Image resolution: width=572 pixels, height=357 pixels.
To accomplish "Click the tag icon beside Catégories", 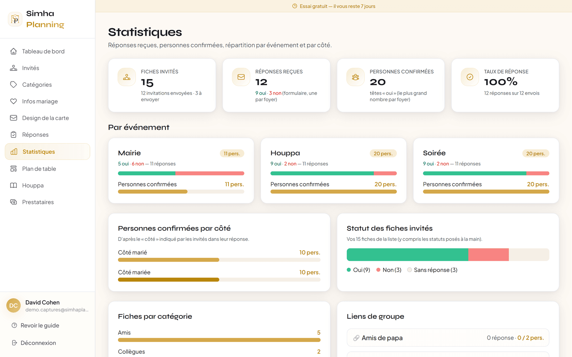I will pyautogui.click(x=14, y=85).
